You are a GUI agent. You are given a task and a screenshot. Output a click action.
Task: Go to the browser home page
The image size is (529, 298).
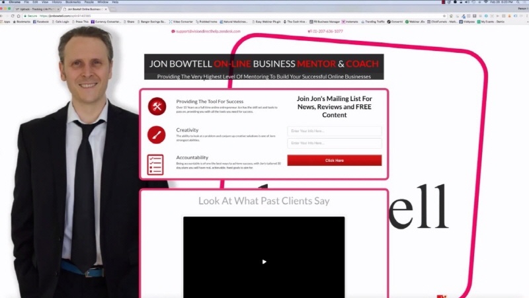[x=19, y=16]
